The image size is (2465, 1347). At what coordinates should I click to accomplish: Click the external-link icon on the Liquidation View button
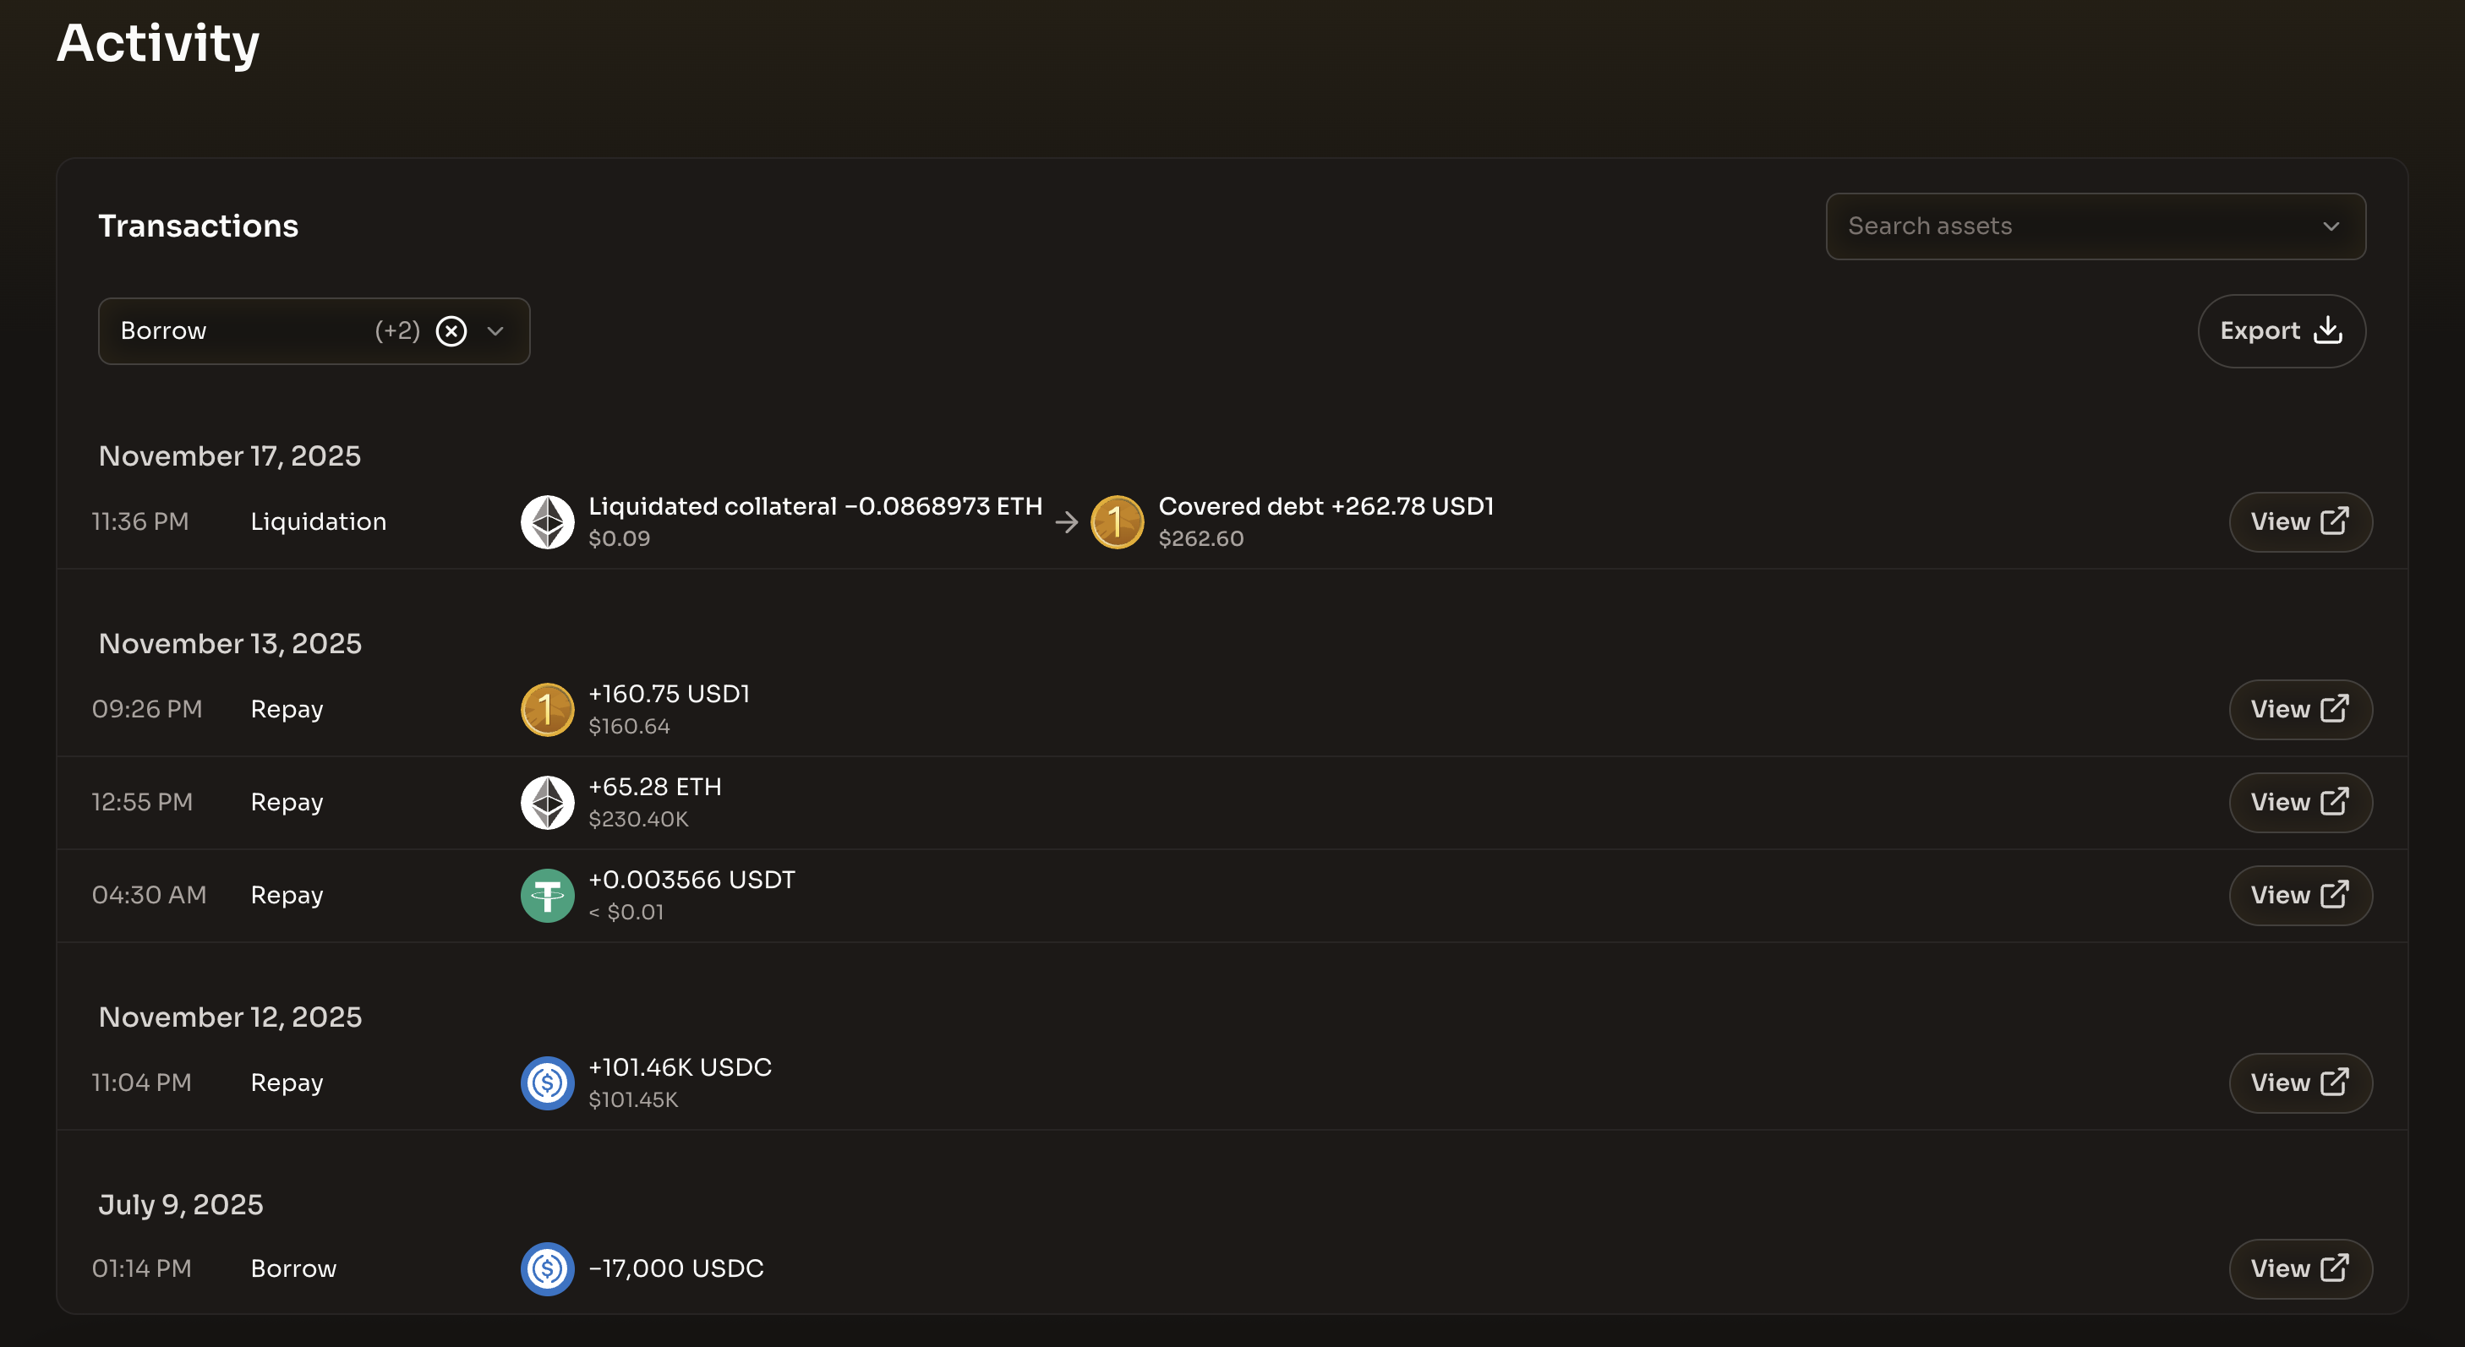2335,521
